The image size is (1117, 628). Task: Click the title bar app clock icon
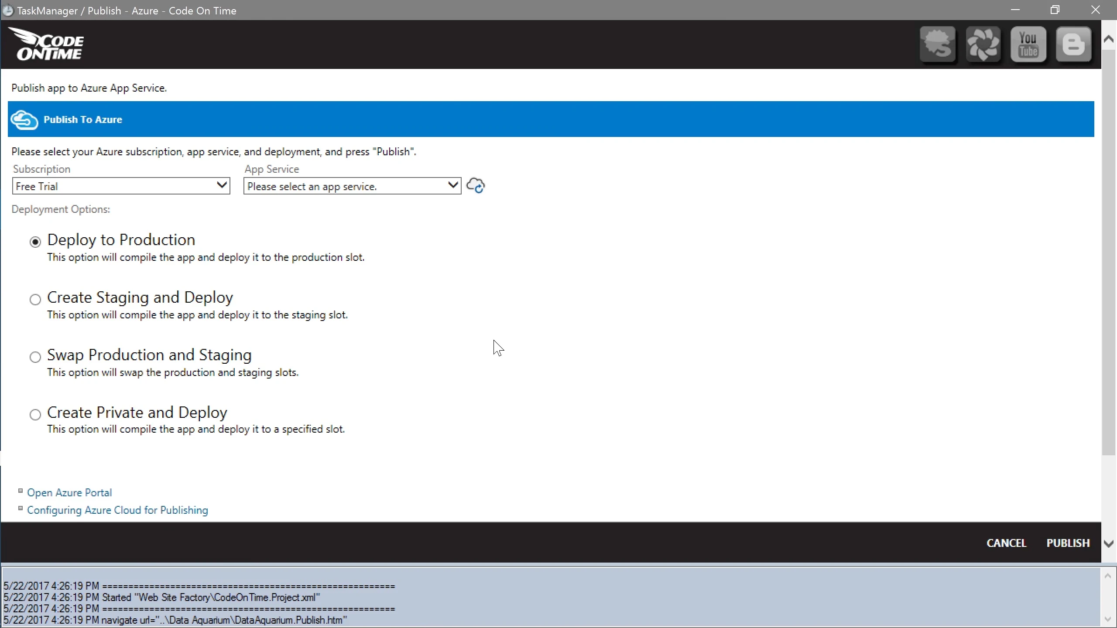pyautogui.click(x=8, y=10)
